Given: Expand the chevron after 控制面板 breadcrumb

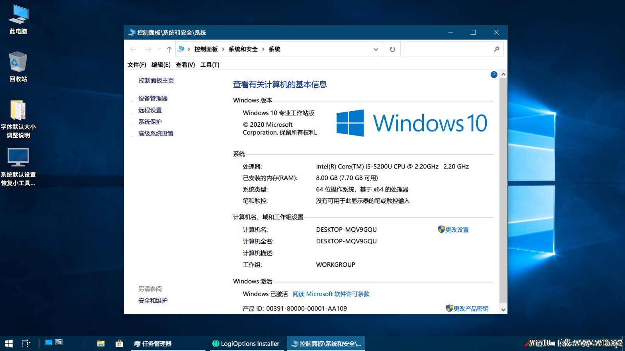Looking at the screenshot, I should (223, 49).
